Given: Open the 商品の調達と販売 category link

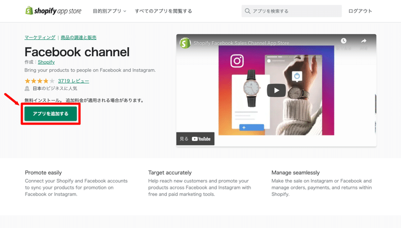Looking at the screenshot, I should click(x=79, y=37).
